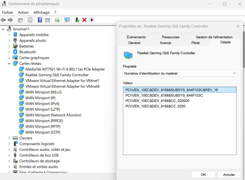Close the Realtek properties dialog
The image size is (245, 180).
[238, 26]
